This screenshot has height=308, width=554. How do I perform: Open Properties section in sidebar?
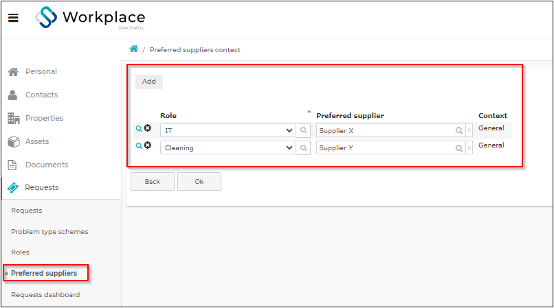pos(44,118)
